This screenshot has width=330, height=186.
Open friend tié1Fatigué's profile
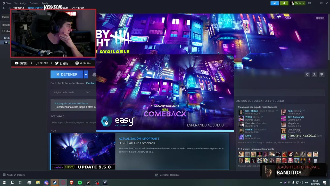(251, 111)
